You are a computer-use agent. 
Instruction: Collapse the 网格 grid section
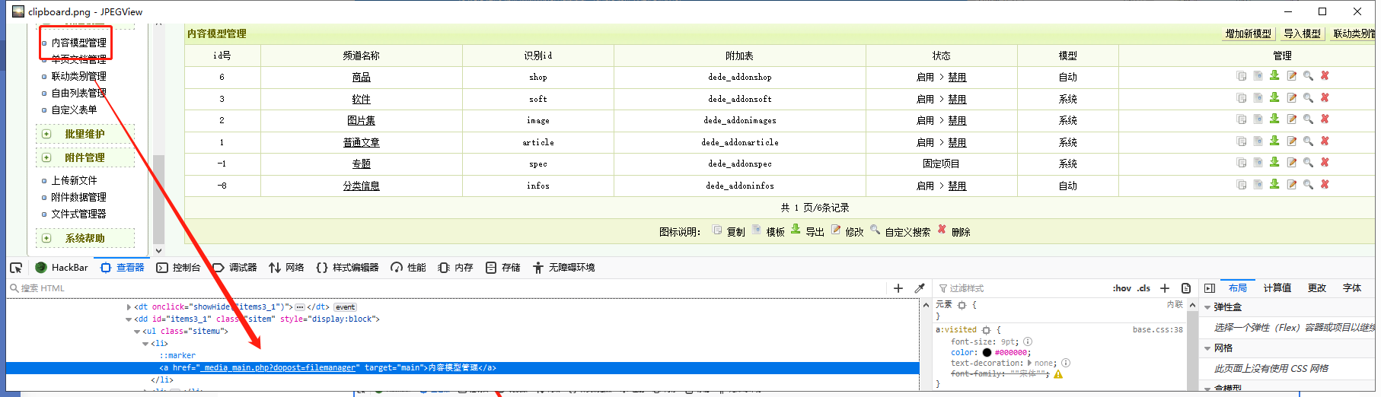(x=1207, y=348)
